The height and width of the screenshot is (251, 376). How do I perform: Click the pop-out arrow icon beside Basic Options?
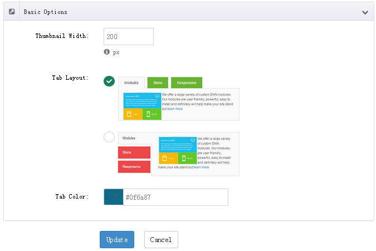click(12, 12)
